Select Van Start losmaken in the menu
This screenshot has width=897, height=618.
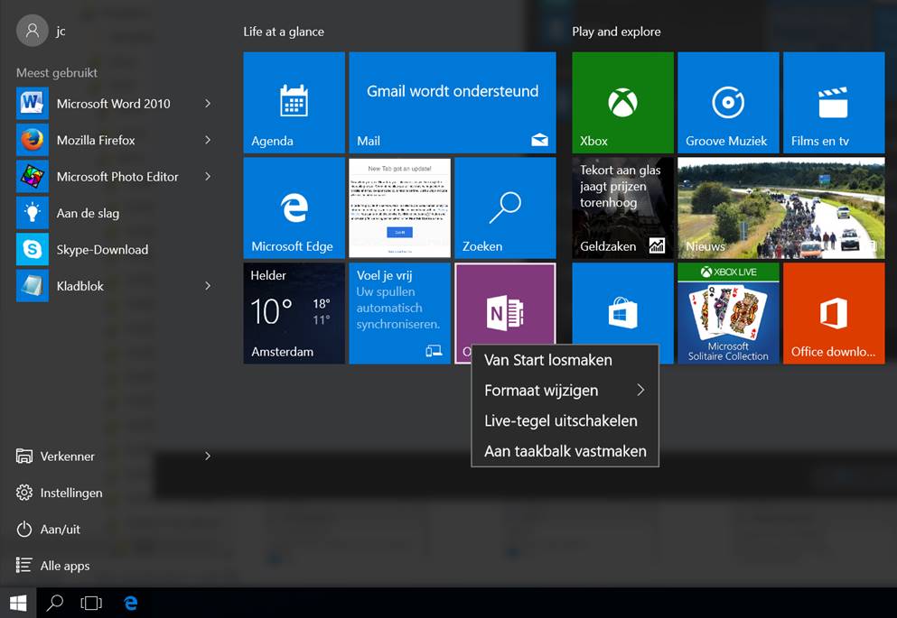click(547, 359)
